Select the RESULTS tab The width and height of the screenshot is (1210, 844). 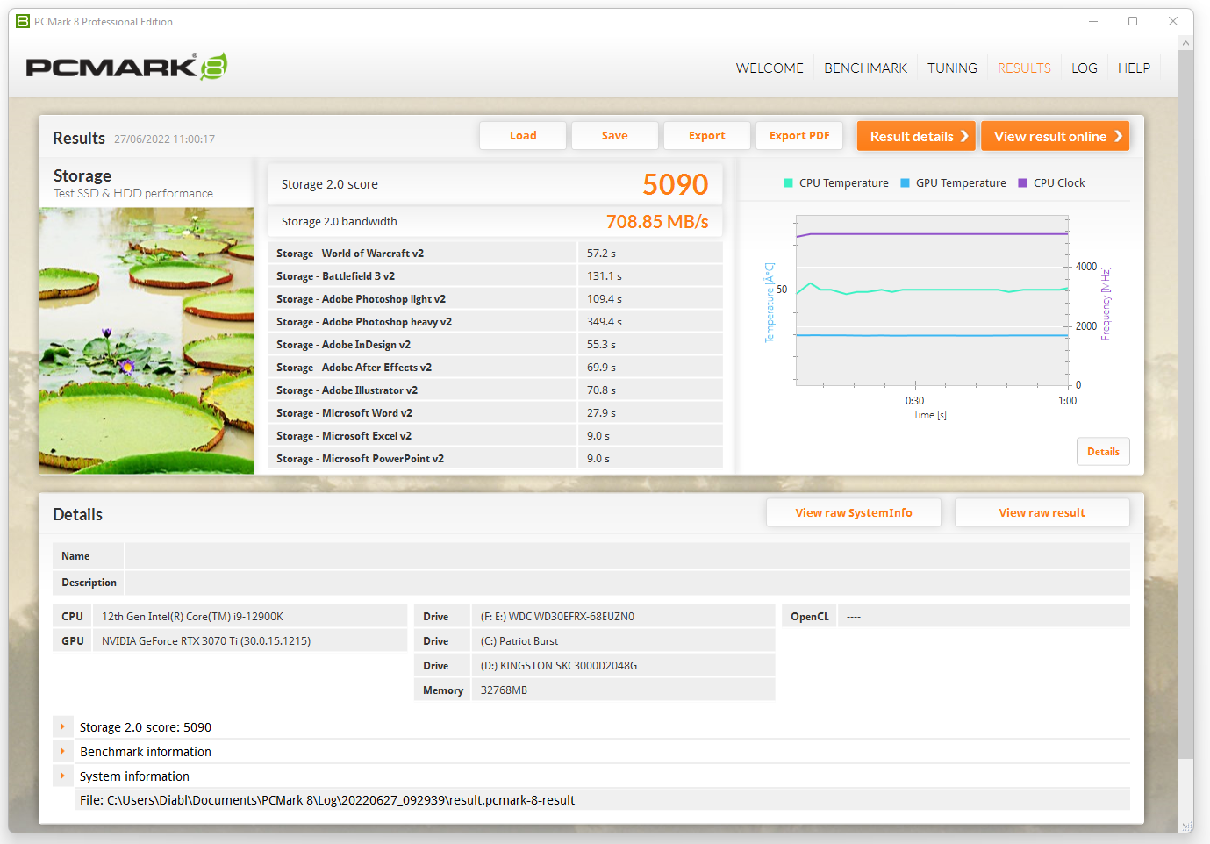point(1024,68)
